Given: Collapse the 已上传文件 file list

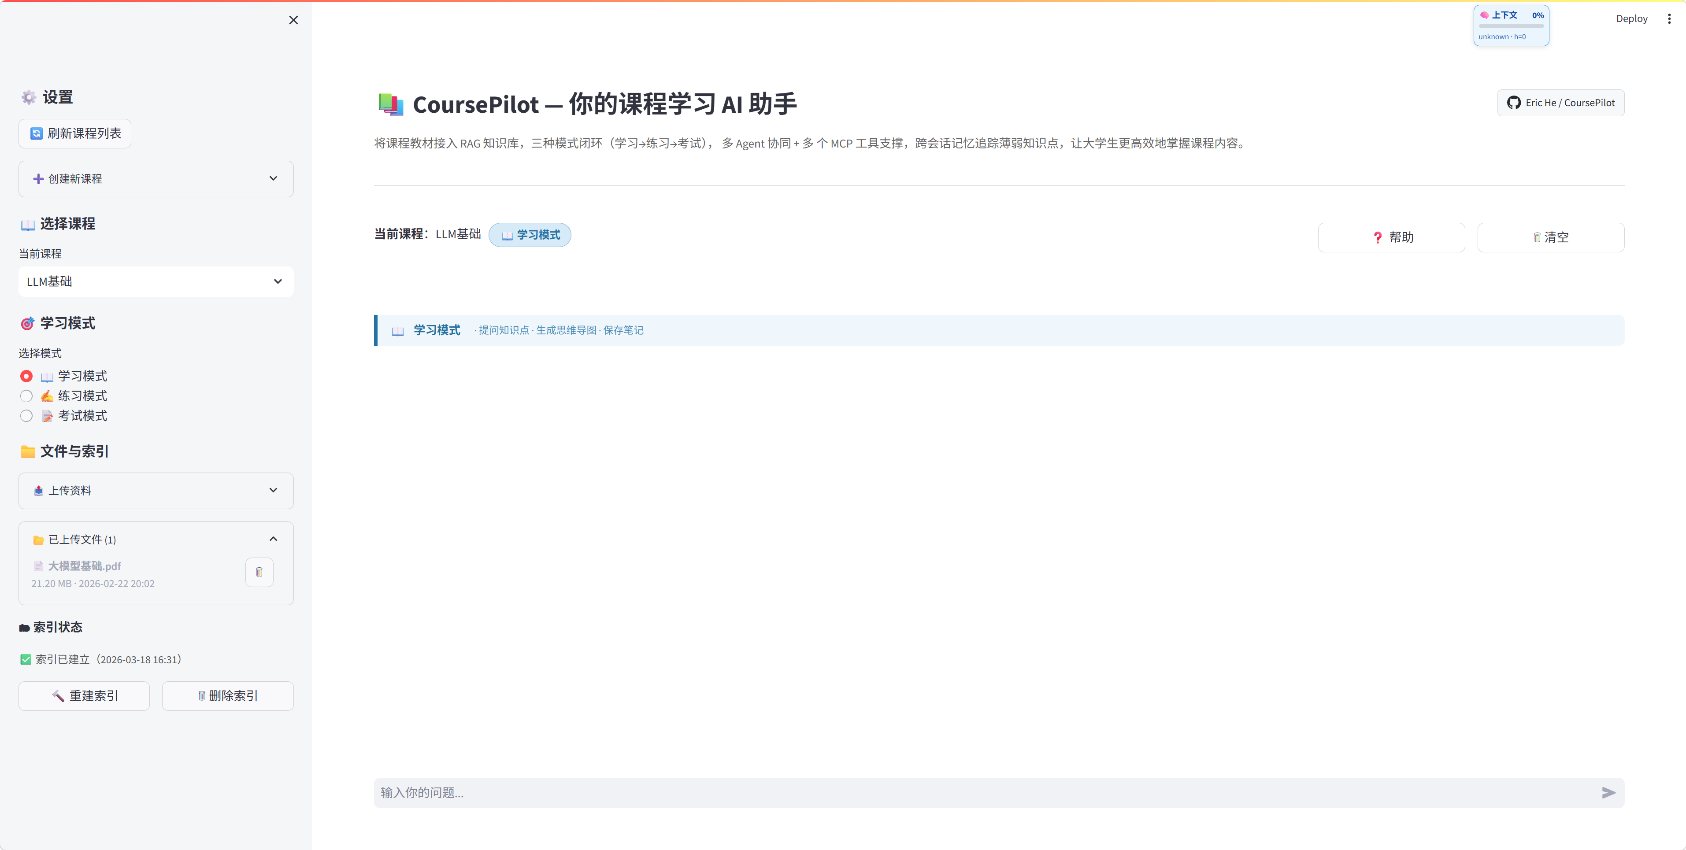Looking at the screenshot, I should [274, 539].
